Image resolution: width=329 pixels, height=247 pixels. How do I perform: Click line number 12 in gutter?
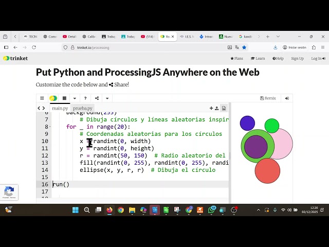45,155
